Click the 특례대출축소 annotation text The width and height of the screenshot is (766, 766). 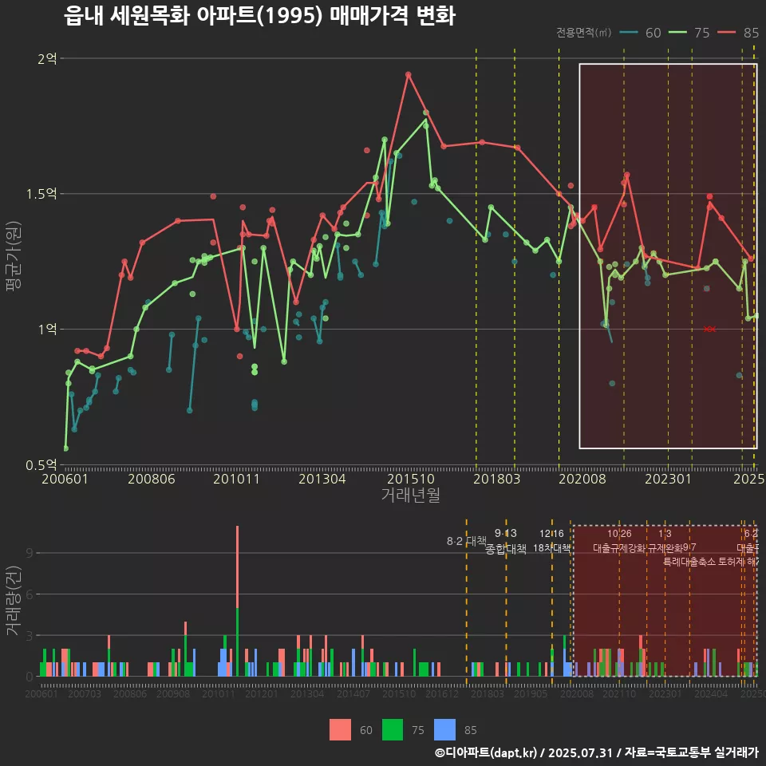689,562
